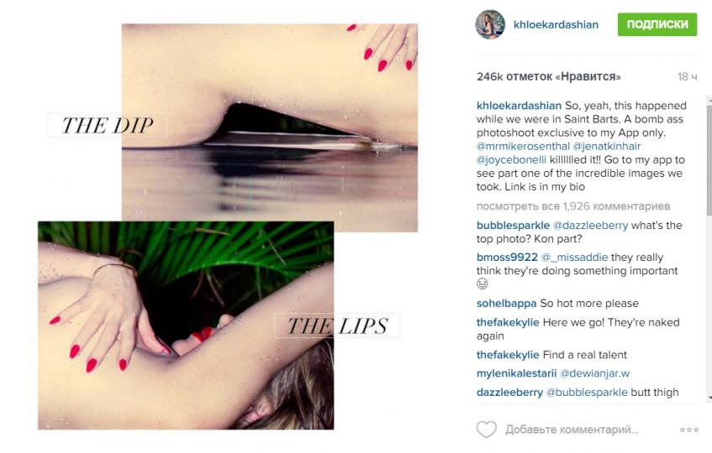This screenshot has height=453, width=712.
Task: Click the heart like icon
Action: point(486,430)
